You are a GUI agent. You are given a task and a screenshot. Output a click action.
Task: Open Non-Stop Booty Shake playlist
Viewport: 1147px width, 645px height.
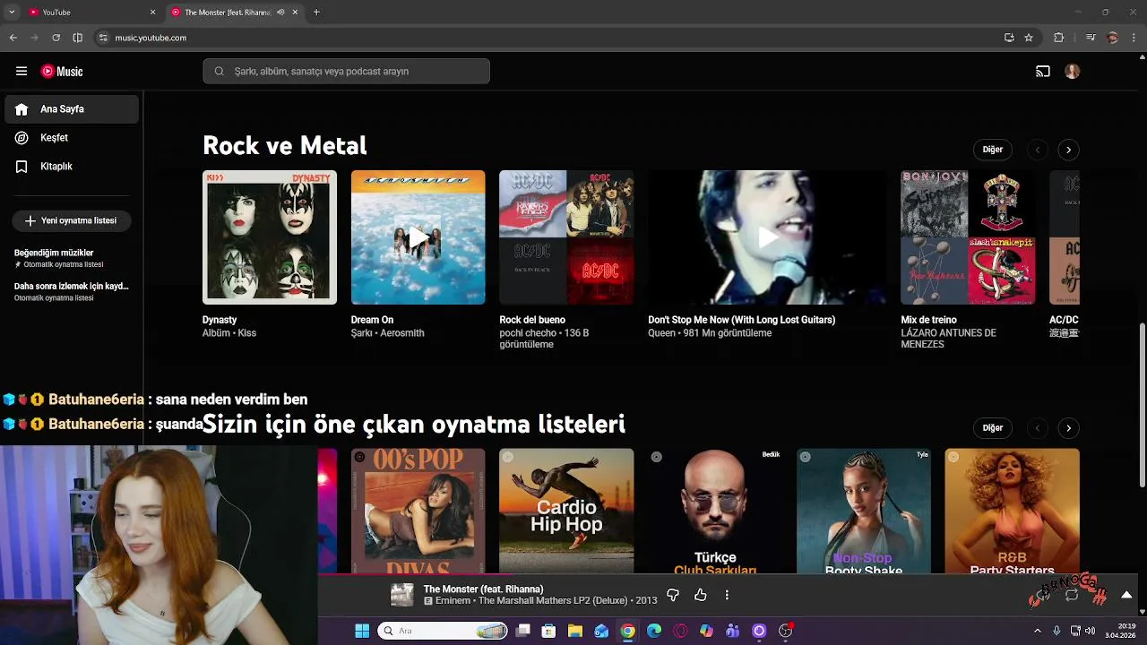864,511
